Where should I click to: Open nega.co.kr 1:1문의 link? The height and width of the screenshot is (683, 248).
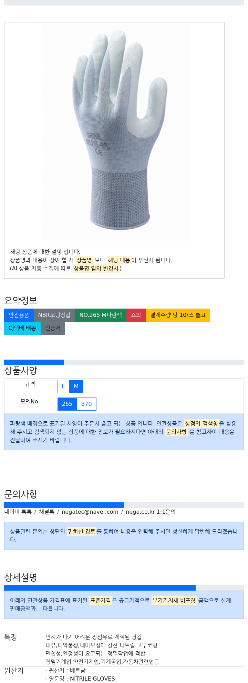tap(151, 512)
